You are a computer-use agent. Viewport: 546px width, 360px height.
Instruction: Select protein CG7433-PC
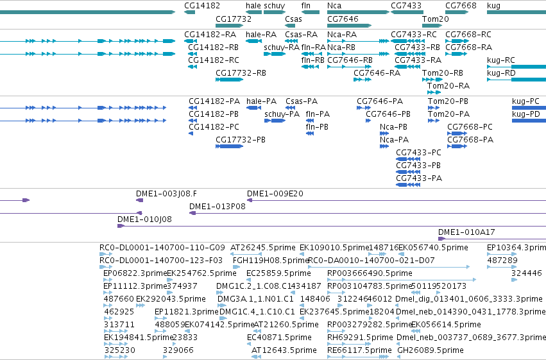[x=418, y=153]
